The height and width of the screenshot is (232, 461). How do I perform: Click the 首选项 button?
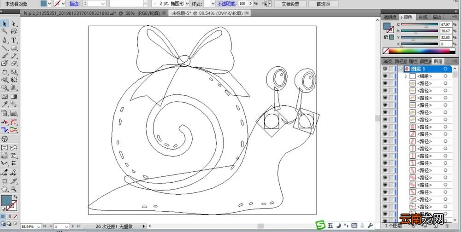[x=323, y=4]
